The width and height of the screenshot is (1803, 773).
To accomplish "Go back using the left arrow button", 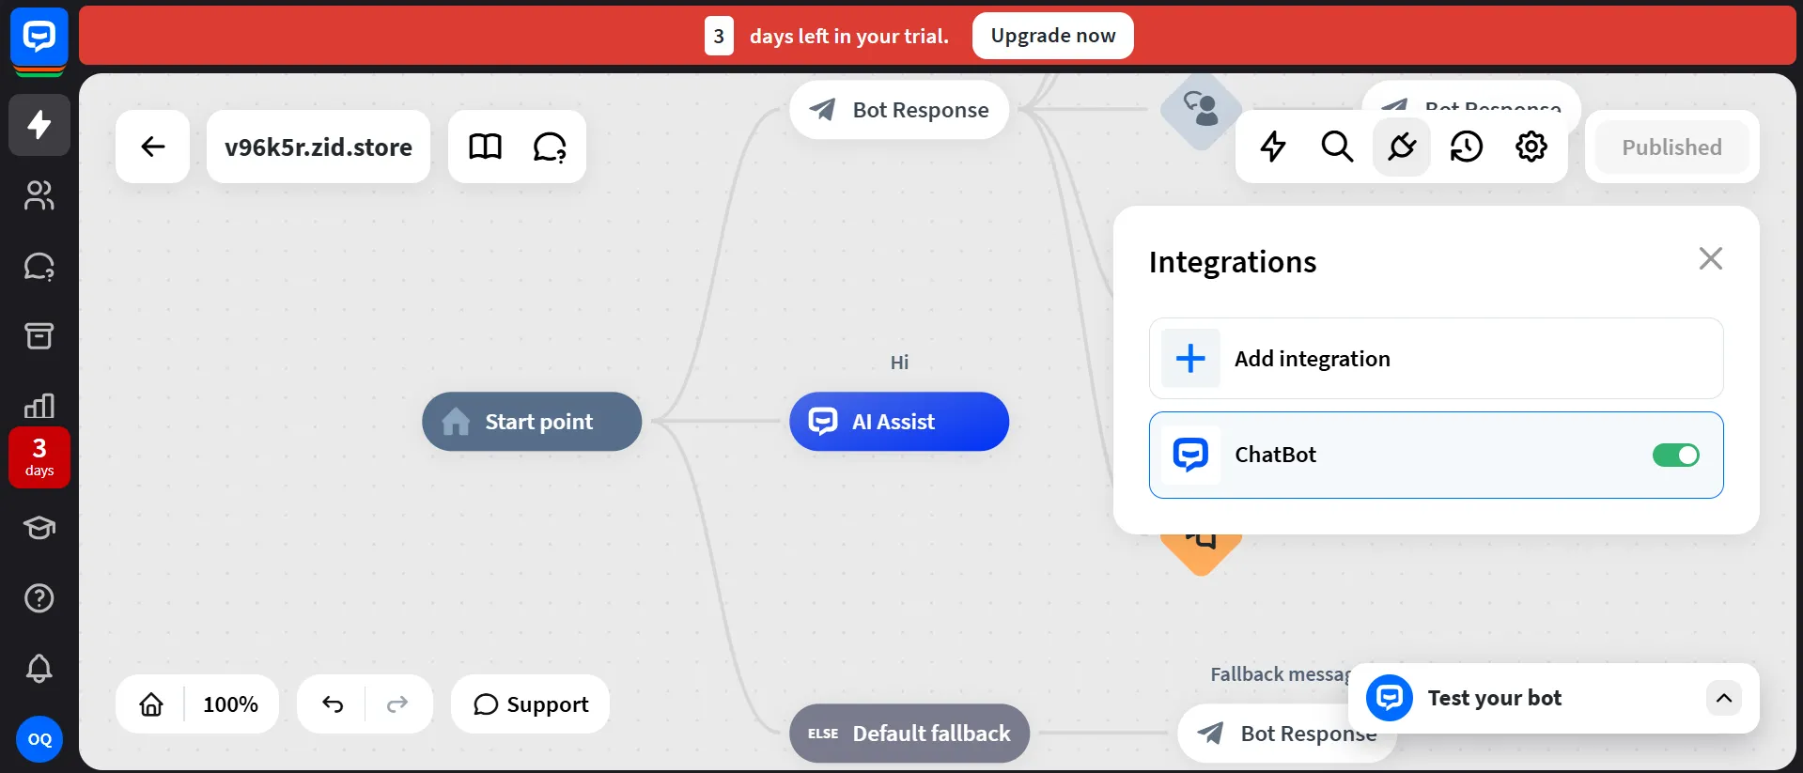I will pos(152,147).
